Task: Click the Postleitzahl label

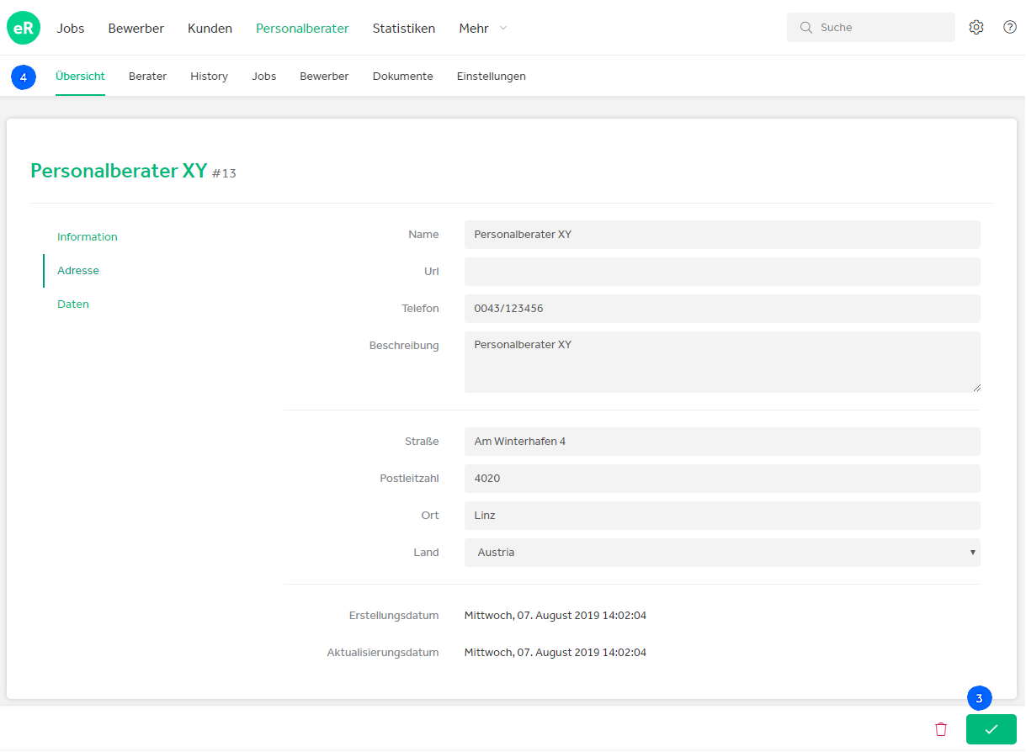Action: [409, 479]
